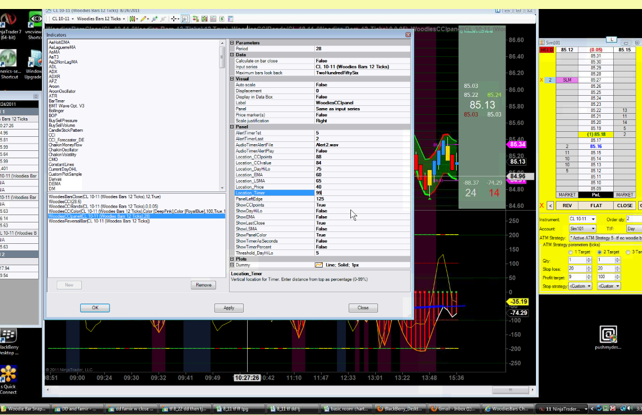Viewport: 642px width, 415px height.
Task: Click the chart horizontal scrollbar thumb
Action: 510,390
